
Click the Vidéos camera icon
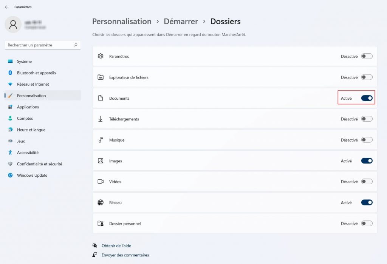[x=101, y=181]
